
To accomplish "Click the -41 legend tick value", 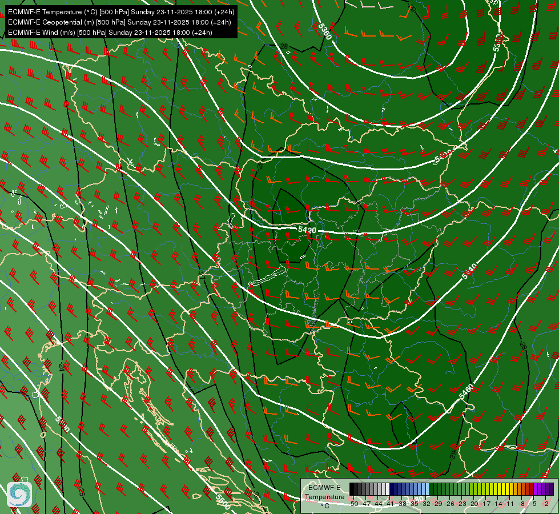I will 389,504.
